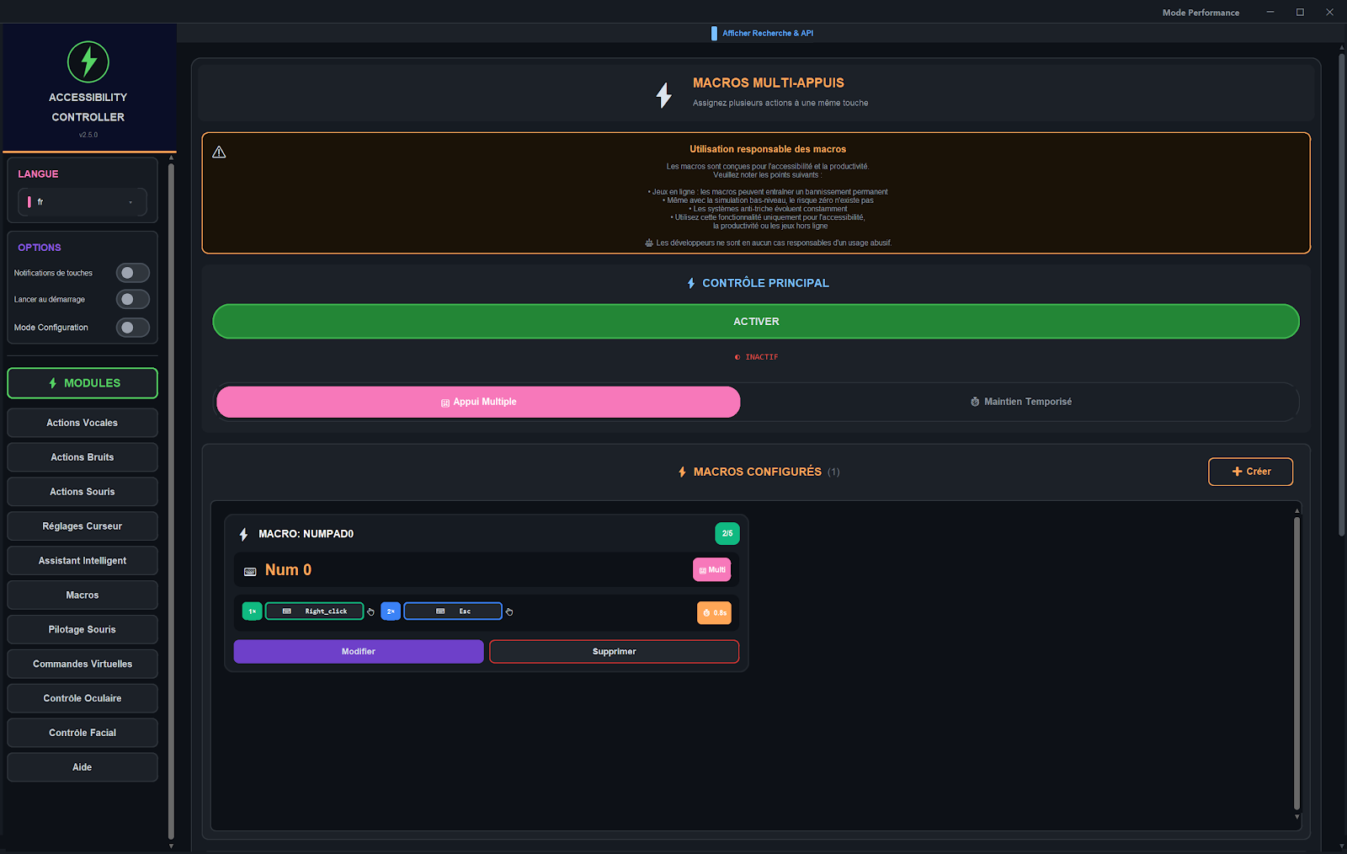
Task: Click the lightning icon beside MACRO: NUMPAD0
Action: tap(243, 534)
